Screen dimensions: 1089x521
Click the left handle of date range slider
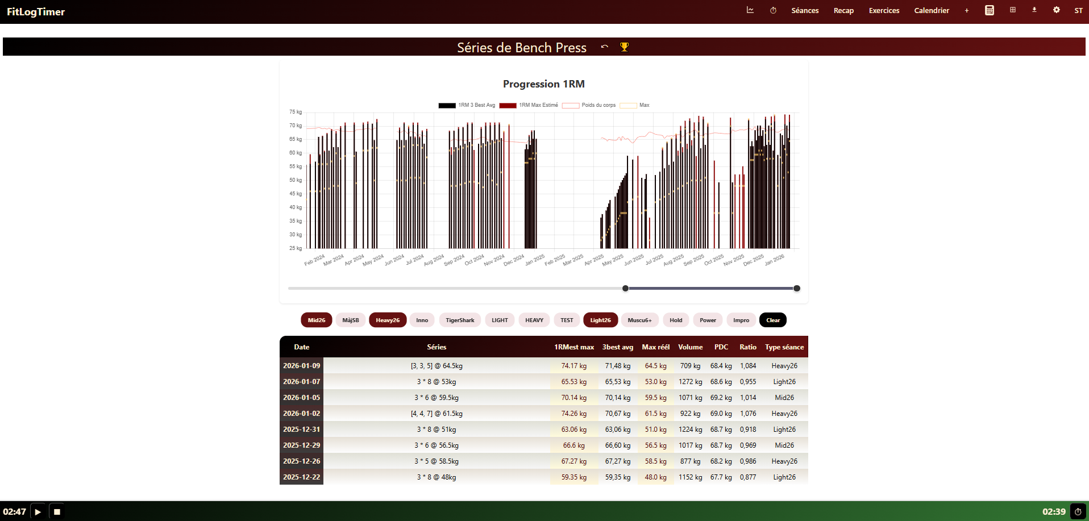626,288
